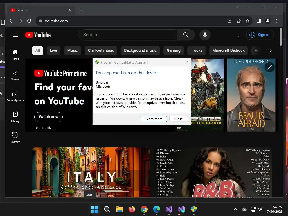Screen dimensions: 288x216
Task: Close the Program Compatibility Assistant dialog via X
Action: [187, 62]
